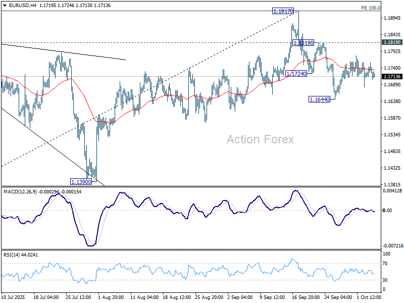404x303 pixels.
Task: Select the 1.16440 price marker
Action: (319, 99)
